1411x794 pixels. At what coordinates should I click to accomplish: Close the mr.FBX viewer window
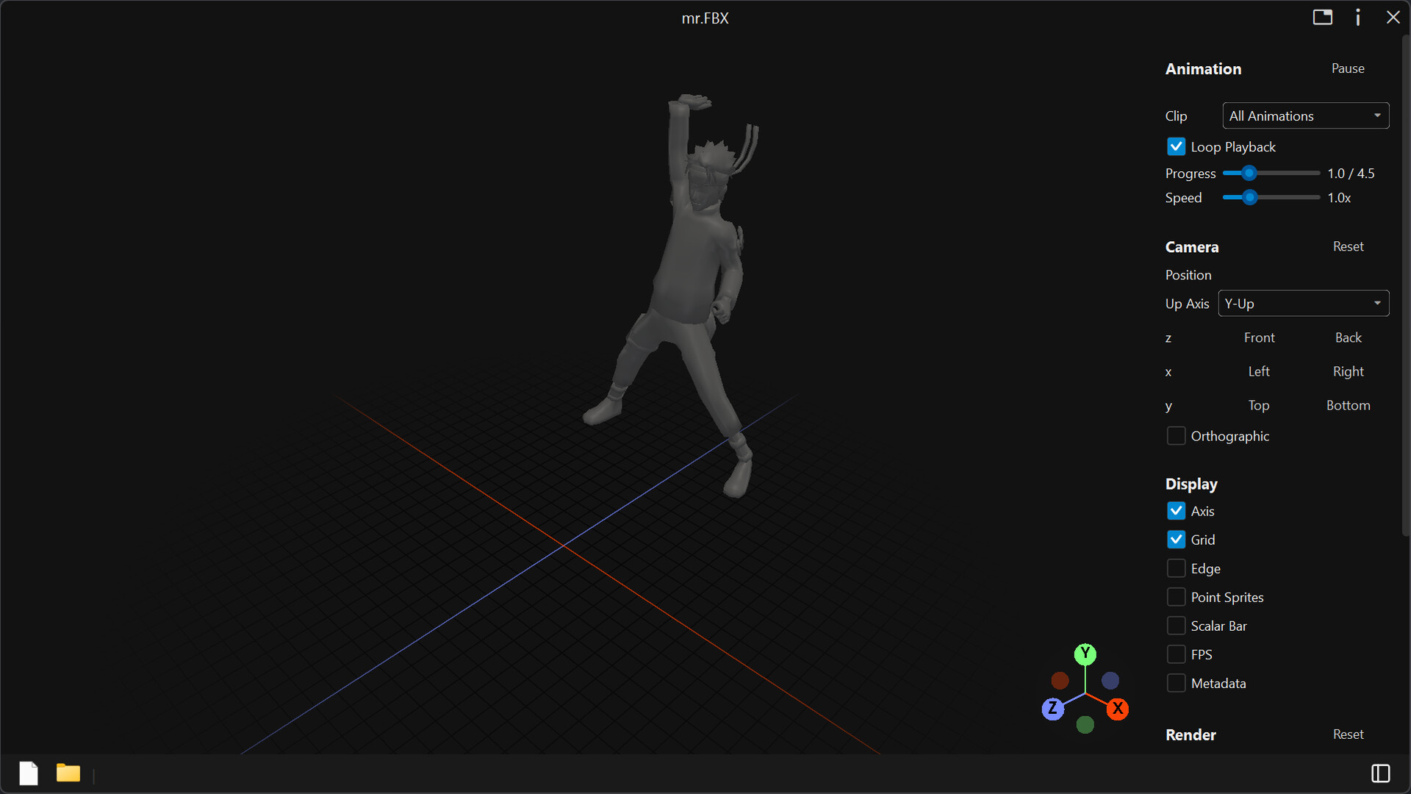tap(1393, 17)
